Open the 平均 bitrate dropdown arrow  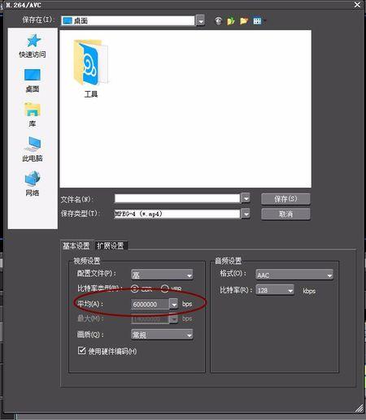click(x=174, y=304)
